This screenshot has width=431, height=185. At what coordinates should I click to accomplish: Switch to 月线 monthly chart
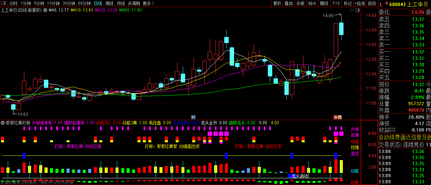[x=121, y=3]
